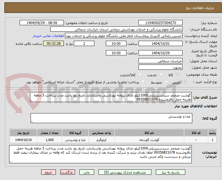Click the واحد شمارش column header
The width and height of the screenshot is (222, 180).
101,133
